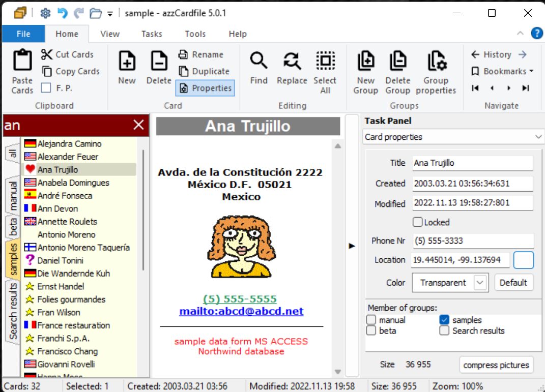Click the Paste Cards icon
545x392 pixels.
pyautogui.click(x=22, y=61)
